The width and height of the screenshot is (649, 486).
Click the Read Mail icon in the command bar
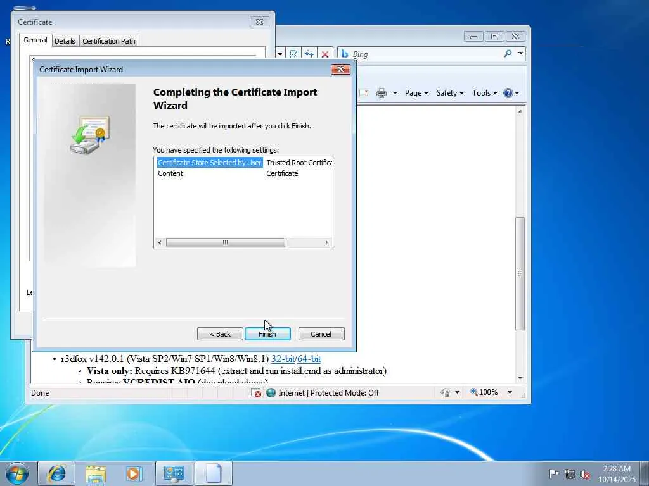[364, 93]
